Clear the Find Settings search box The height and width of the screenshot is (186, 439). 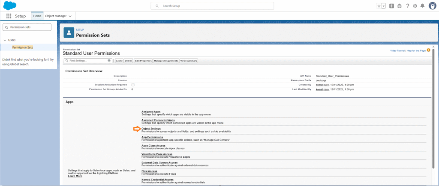click(109, 61)
